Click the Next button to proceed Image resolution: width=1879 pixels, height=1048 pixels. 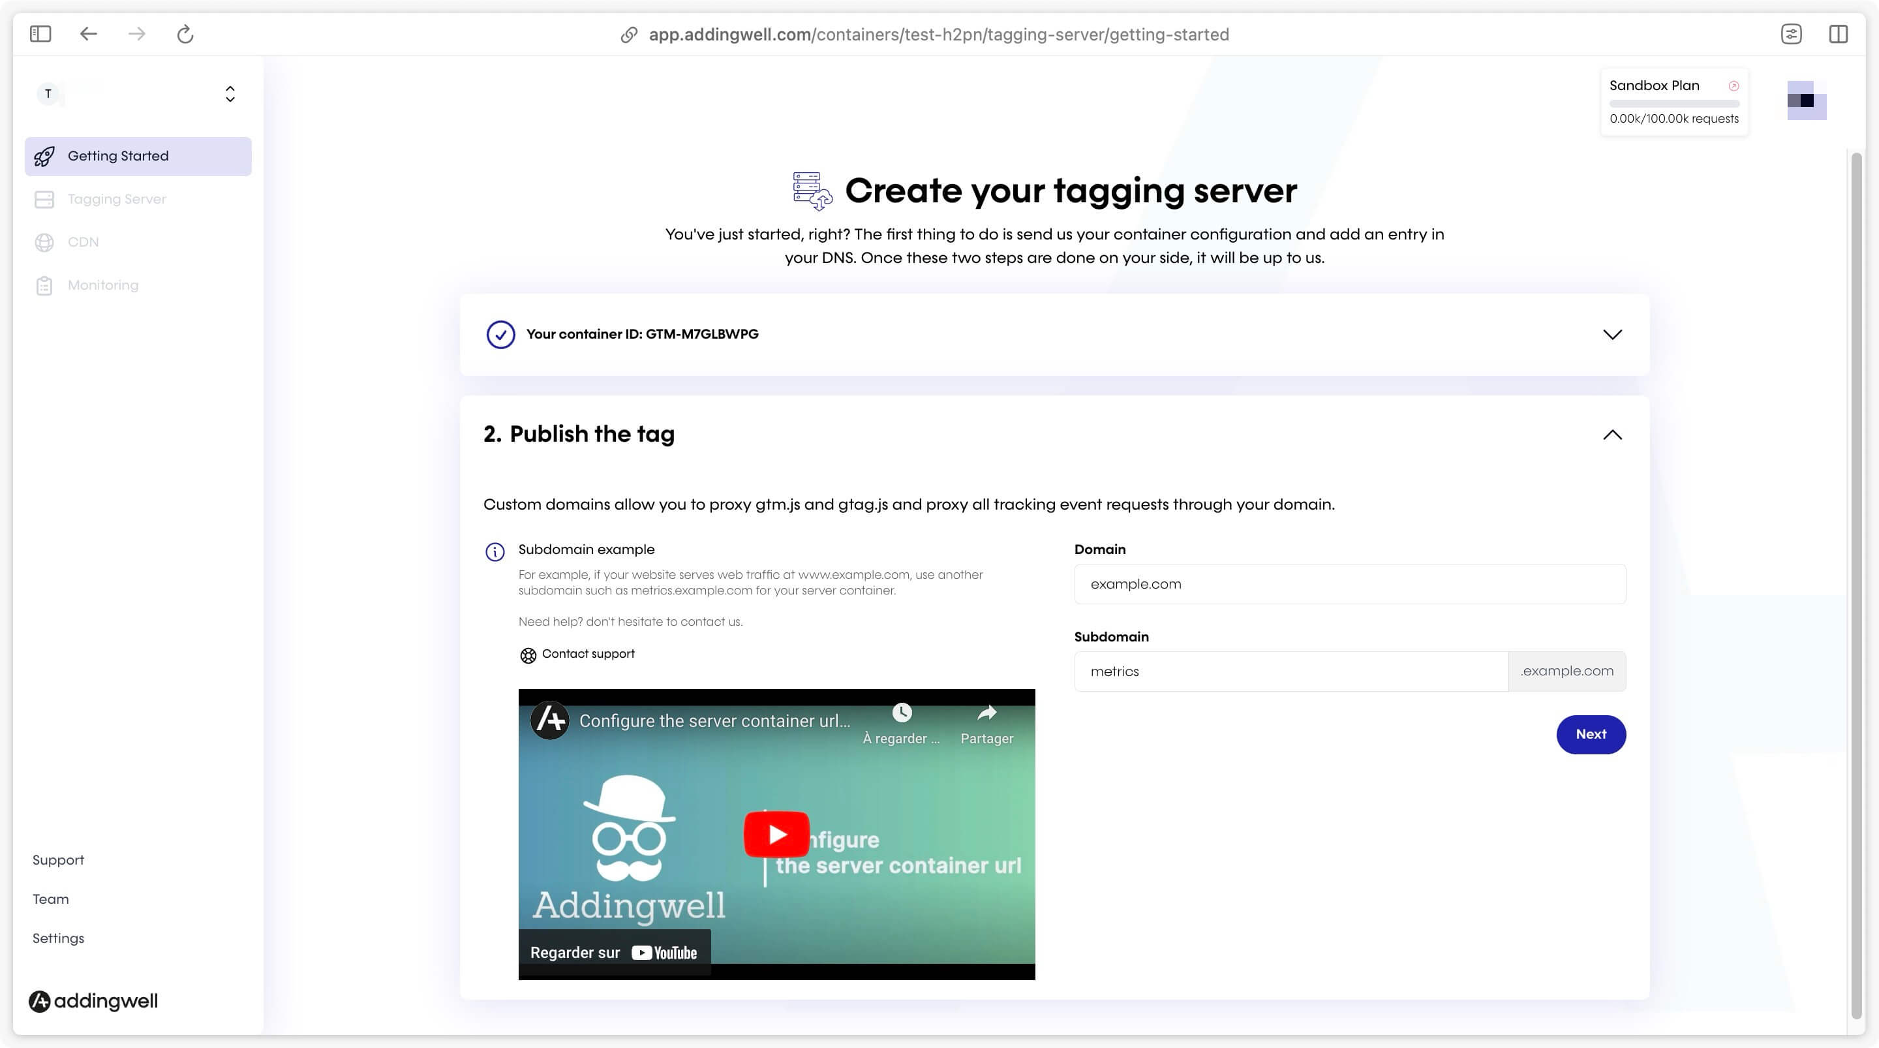tap(1590, 733)
